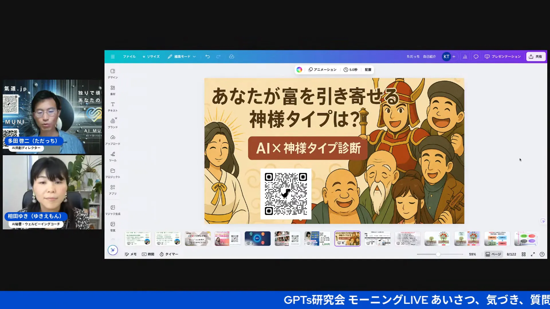Start プレゼンテーション mode
550x309 pixels.
503,57
